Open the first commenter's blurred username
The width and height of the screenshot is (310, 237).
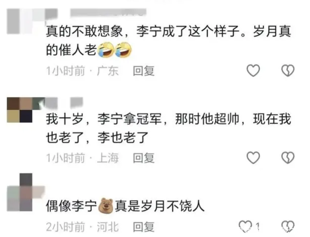108,12
